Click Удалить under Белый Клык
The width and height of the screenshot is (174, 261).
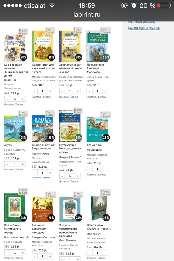pyautogui.click(x=102, y=174)
